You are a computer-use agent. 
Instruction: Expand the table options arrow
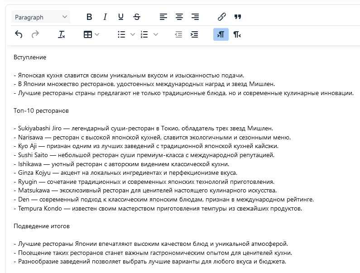pos(97,34)
